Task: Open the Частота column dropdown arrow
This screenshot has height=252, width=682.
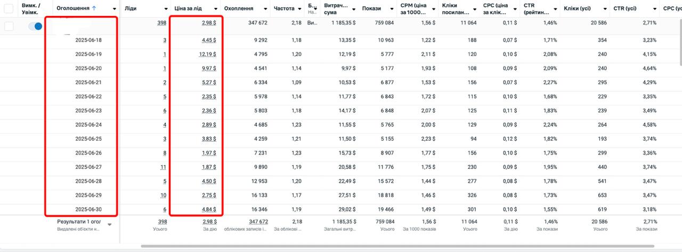Action: (x=299, y=9)
